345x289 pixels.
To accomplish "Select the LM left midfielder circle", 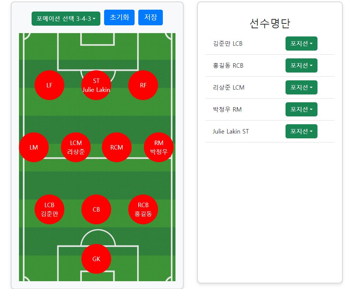I will pyautogui.click(x=34, y=147).
